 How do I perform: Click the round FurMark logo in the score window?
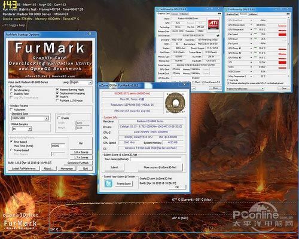pyautogui.click(x=175, y=103)
